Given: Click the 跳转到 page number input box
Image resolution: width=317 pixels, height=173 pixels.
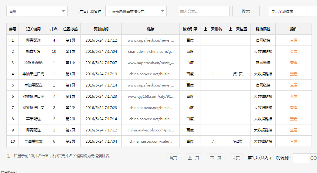Looking at the screenshot, I should [301, 158].
